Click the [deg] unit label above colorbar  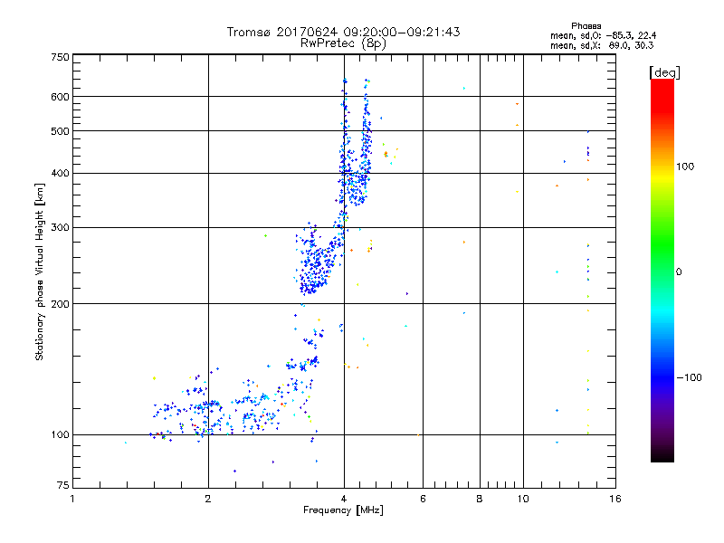pos(664,71)
